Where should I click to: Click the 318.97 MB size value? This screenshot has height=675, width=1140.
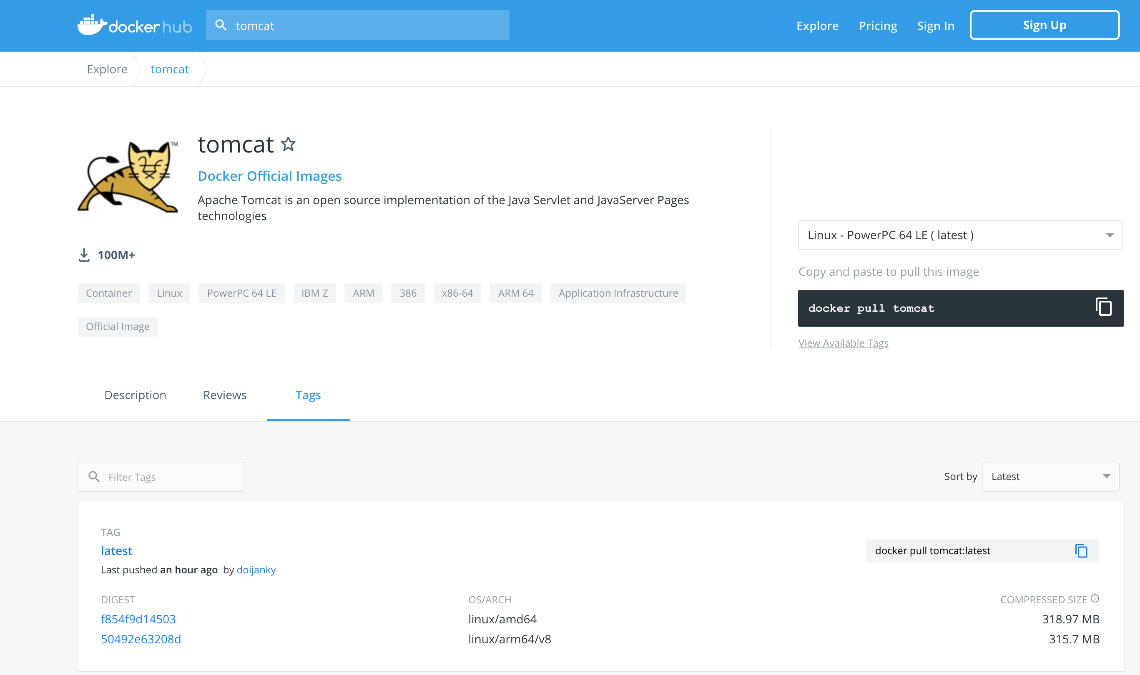pyautogui.click(x=1070, y=619)
